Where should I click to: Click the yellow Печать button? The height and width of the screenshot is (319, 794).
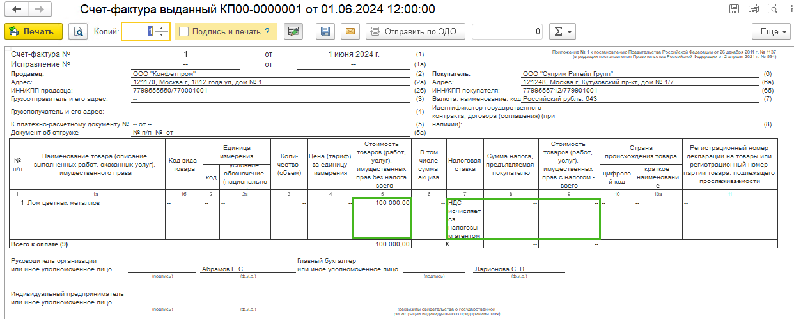point(33,31)
